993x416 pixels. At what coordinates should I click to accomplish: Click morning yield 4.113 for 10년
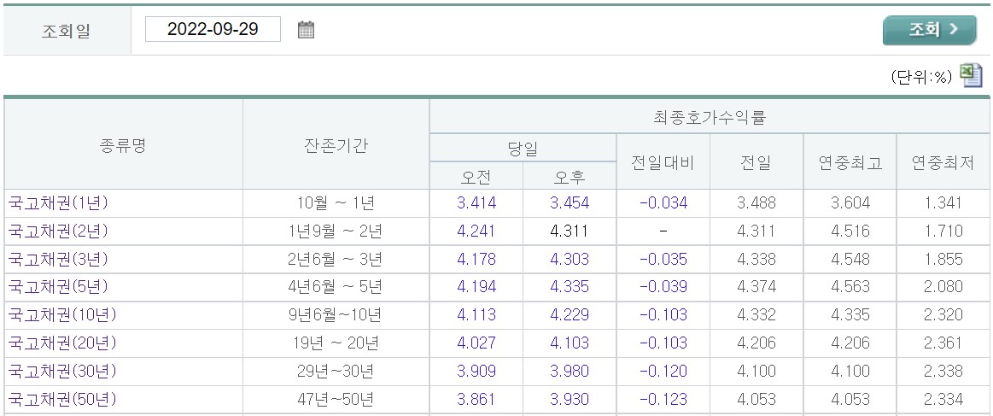click(x=476, y=314)
